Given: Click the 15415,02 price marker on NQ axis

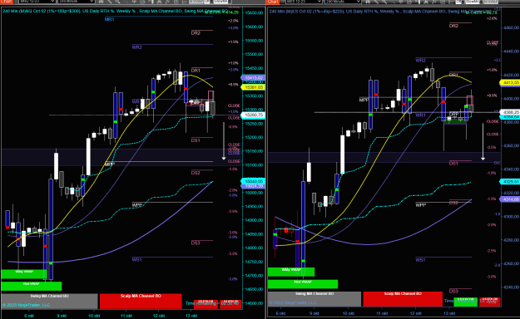Looking at the screenshot, I should [254, 78].
